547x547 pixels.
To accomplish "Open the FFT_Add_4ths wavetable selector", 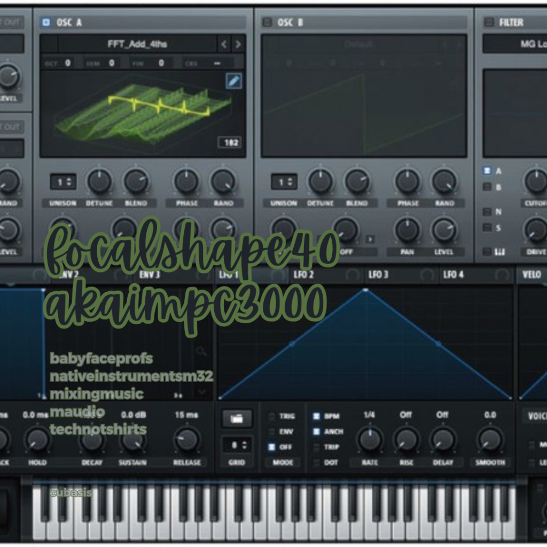I will pyautogui.click(x=137, y=44).
